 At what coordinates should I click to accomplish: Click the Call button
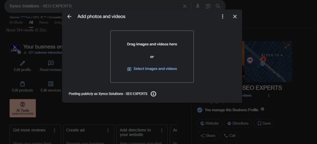[229, 136]
